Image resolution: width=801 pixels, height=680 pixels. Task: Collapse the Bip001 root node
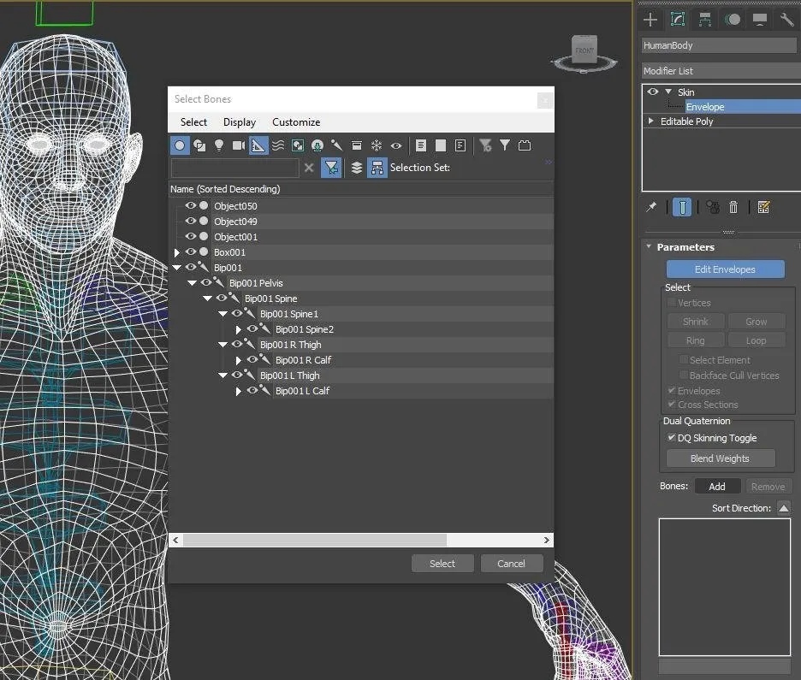pyautogui.click(x=177, y=268)
